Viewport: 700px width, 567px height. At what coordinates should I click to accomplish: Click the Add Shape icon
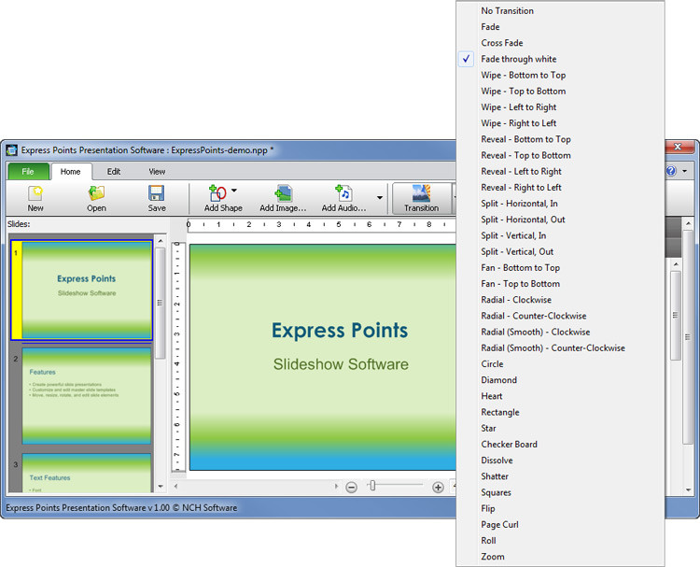tap(217, 193)
